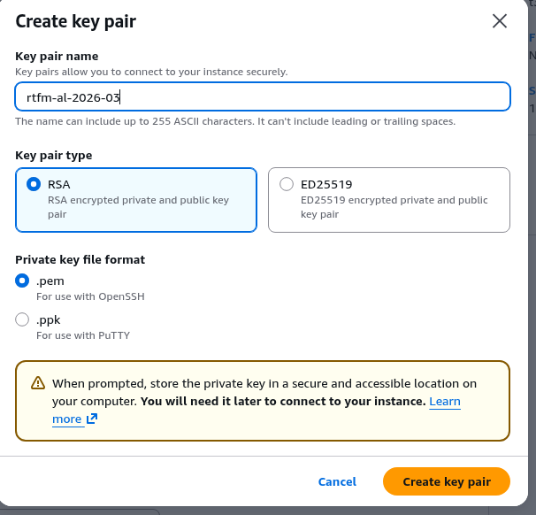
Task: Click the 255 ASCII characters hint text
Action: 235,121
